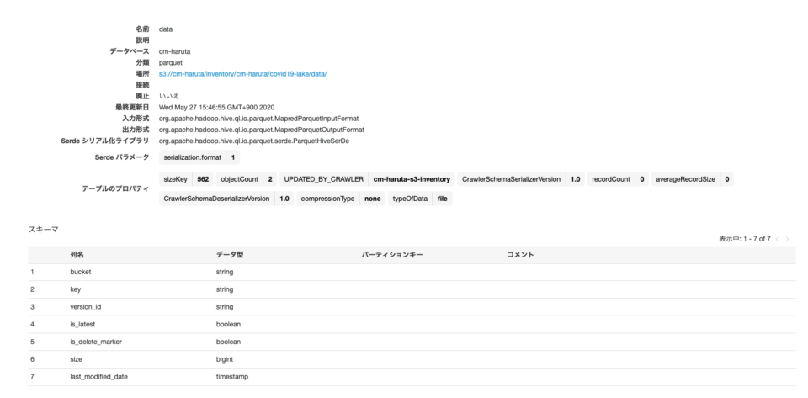The image size is (808, 398).
Task: Select the 'is_latest' column name
Action: (82, 324)
